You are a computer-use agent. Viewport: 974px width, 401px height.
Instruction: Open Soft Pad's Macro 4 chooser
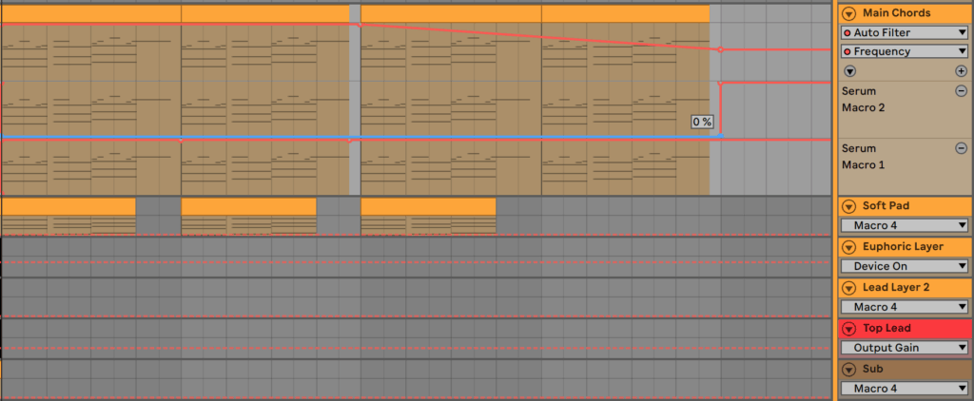click(x=905, y=225)
